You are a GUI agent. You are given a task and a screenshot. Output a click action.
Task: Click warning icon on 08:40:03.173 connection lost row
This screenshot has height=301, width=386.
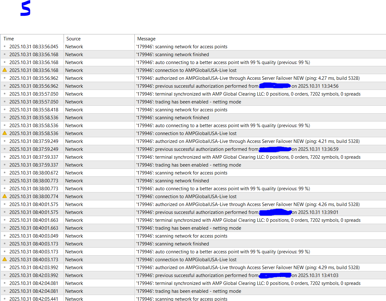point(4,259)
